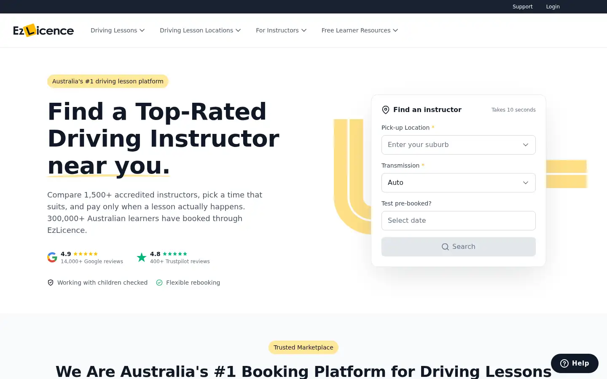Screen dimensions: 607x379
Task: Open the Free Learner Resources menu
Action: [x=360, y=30]
